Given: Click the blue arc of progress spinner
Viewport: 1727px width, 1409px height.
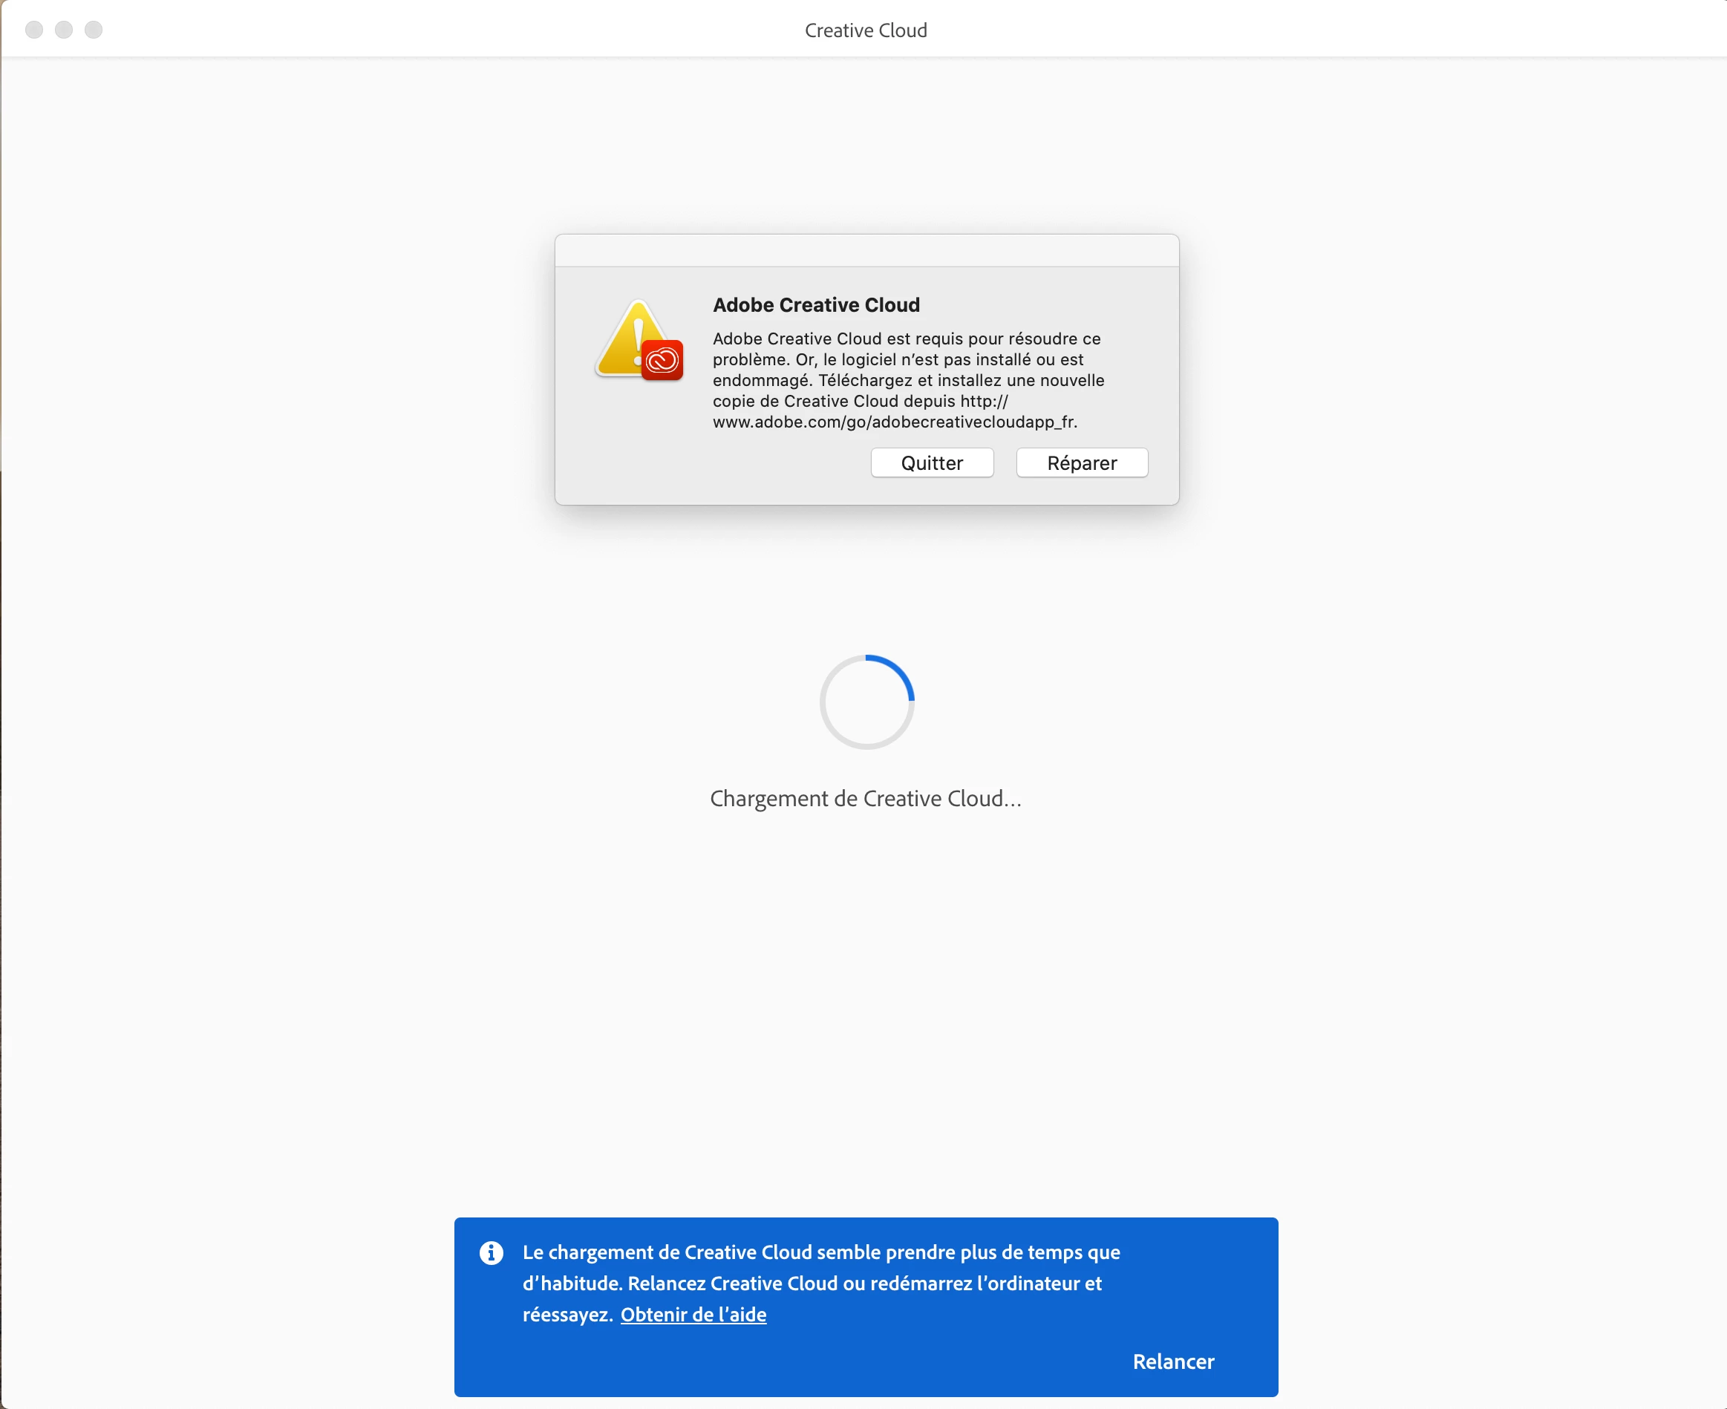Looking at the screenshot, I should (900, 672).
